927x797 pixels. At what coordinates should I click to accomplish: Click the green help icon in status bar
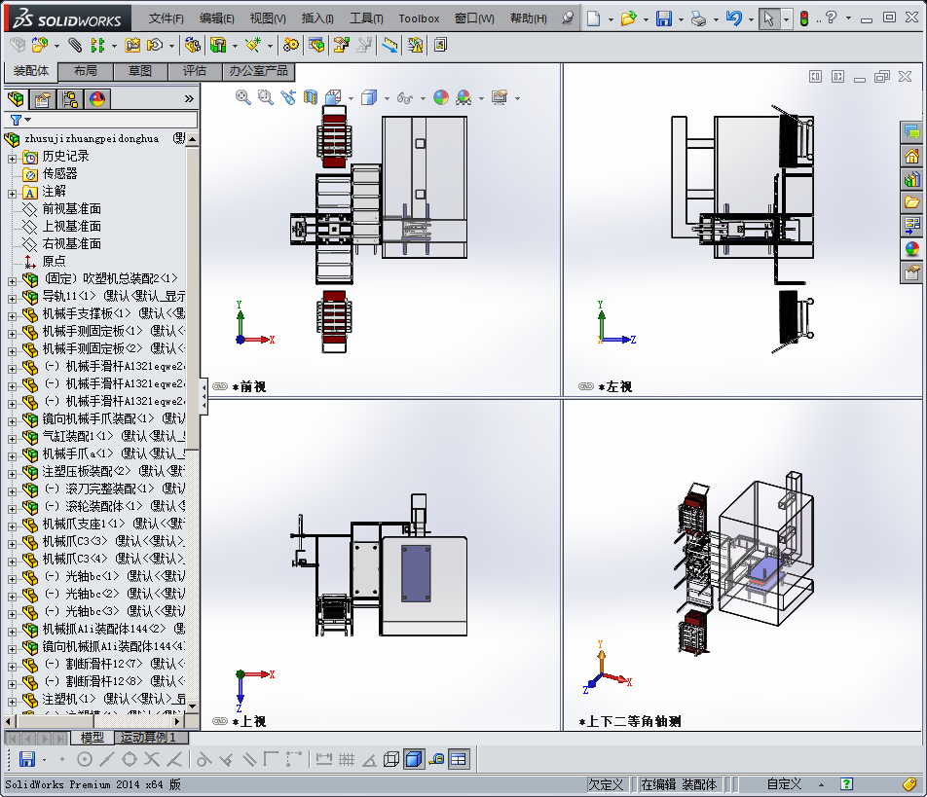coord(846,784)
